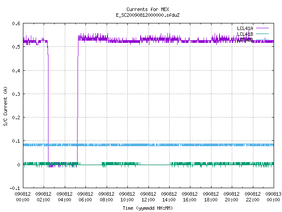The height and width of the screenshot is (212, 282).
Task: Click the x-axis tick 090812 14:00
Action: pos(169,197)
